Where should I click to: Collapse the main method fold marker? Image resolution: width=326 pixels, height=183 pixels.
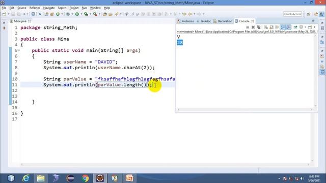point(19,50)
